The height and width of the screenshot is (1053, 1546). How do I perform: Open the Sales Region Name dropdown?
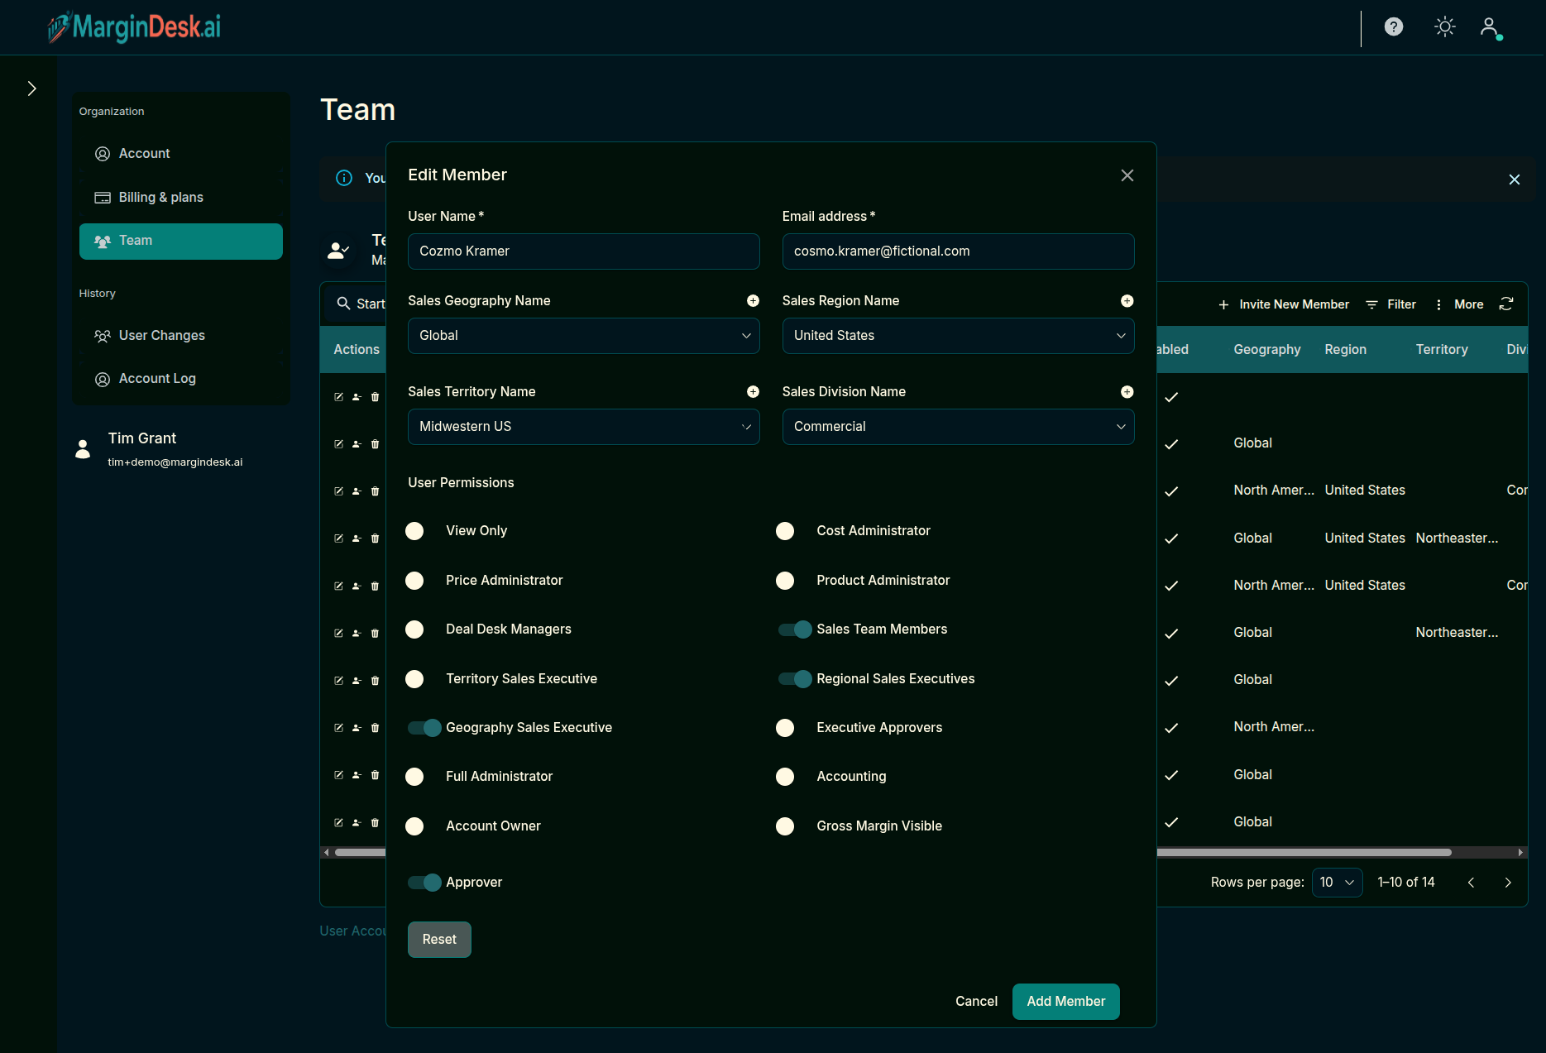tap(957, 336)
